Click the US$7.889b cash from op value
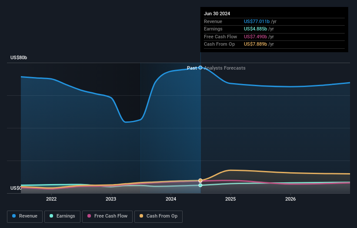 click(x=255, y=44)
